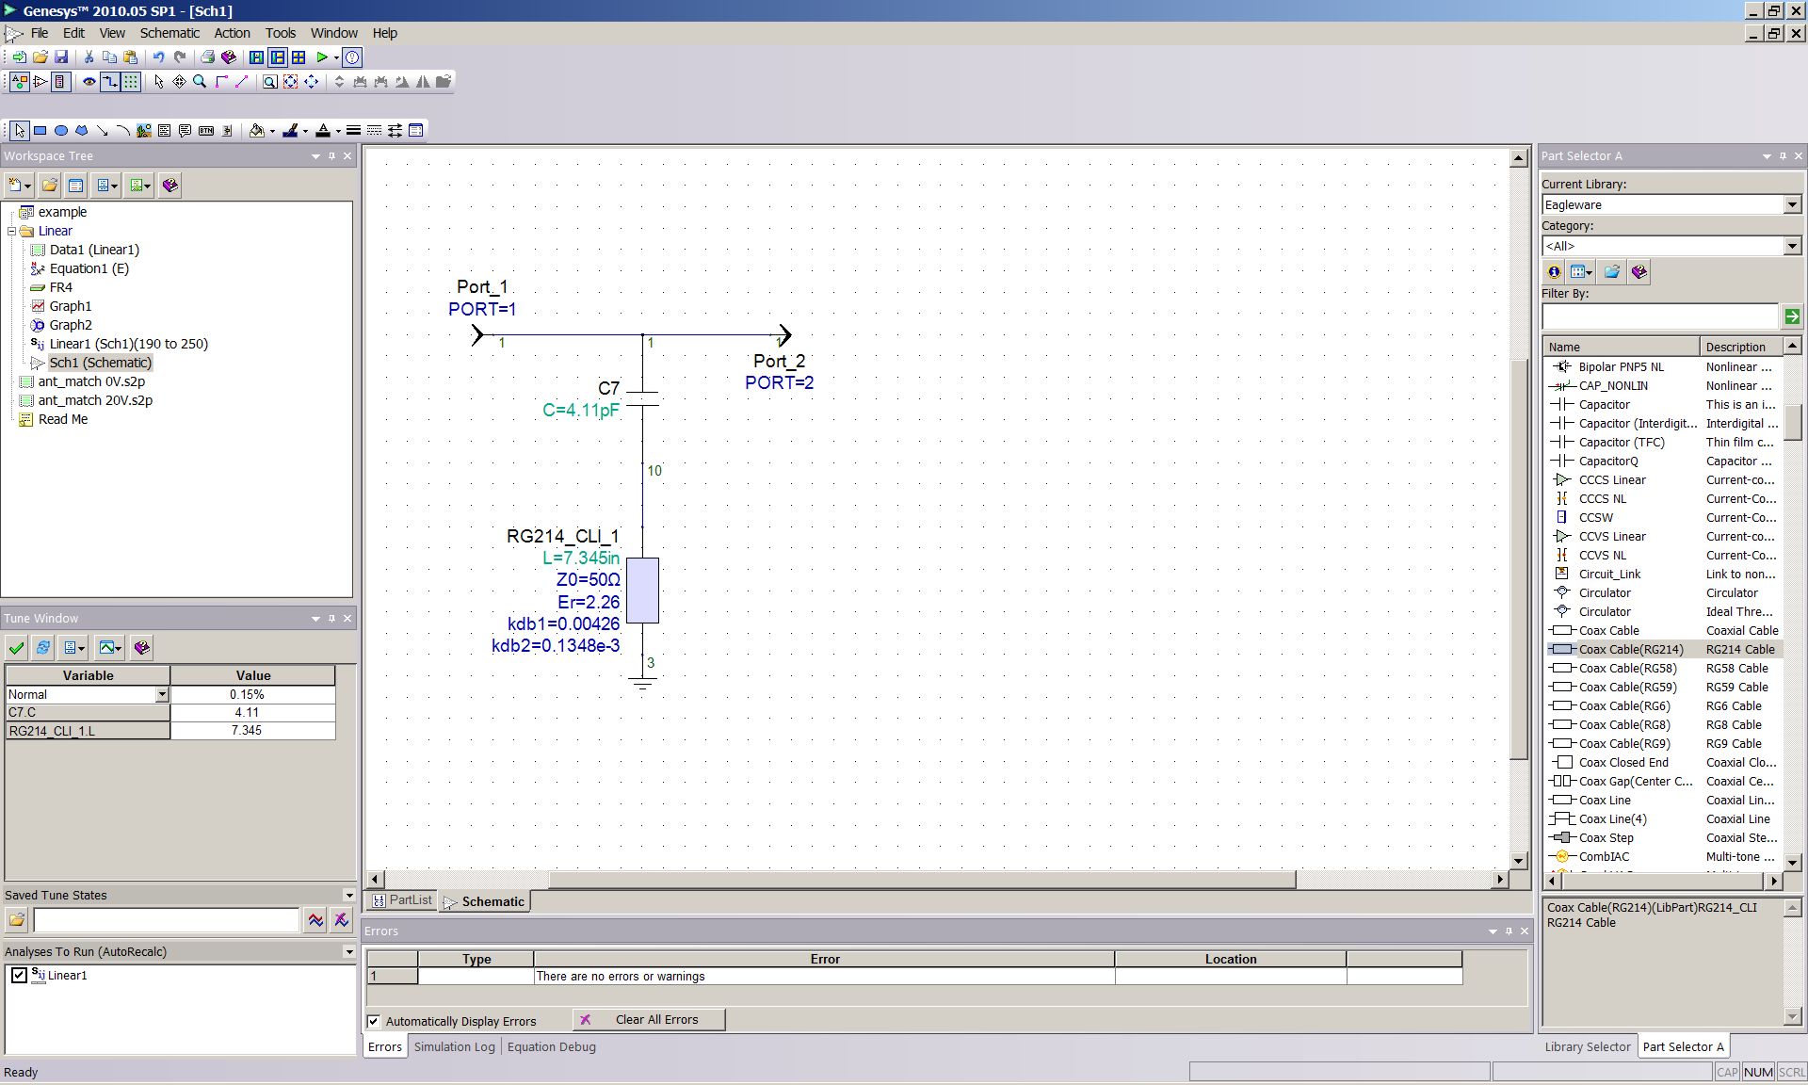Toggle the snap-to-grid dots icon

[131, 82]
